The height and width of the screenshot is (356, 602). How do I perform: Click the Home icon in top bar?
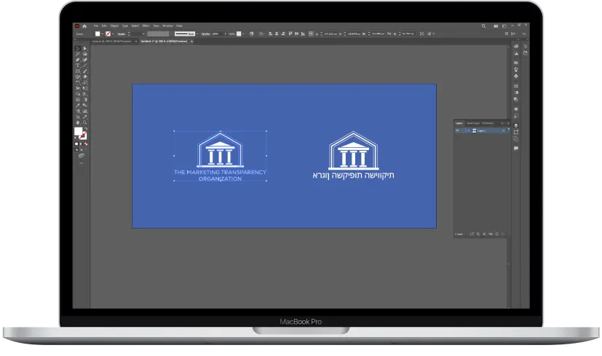point(84,25)
